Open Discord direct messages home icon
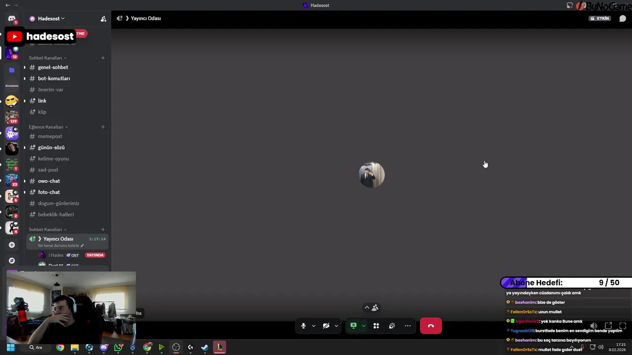Image resolution: width=632 pixels, height=355 pixels. tap(12, 19)
